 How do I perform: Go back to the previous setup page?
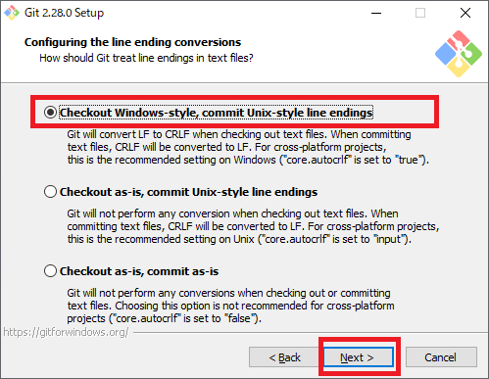click(x=284, y=357)
